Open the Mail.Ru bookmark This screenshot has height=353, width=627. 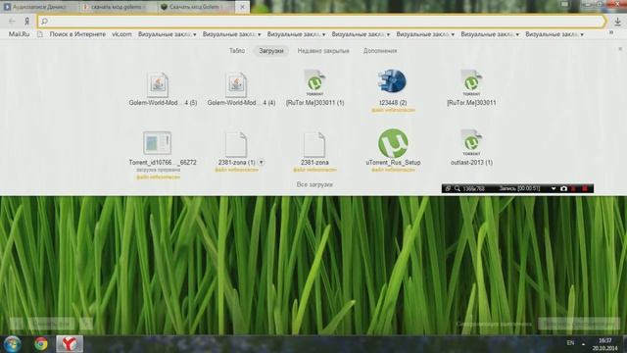tap(20, 34)
